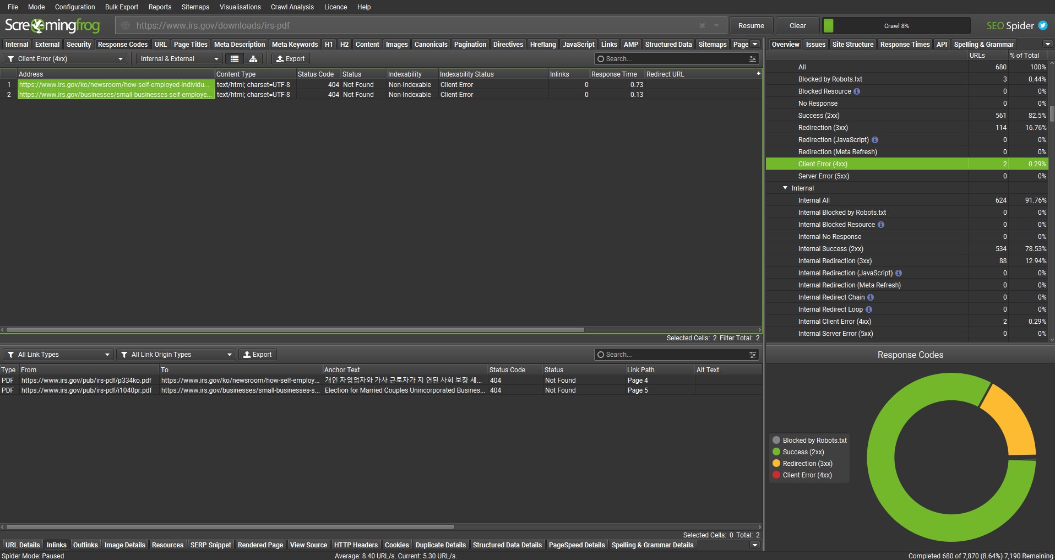
Task: Open the Twitter bird icon link
Action: [1043, 25]
